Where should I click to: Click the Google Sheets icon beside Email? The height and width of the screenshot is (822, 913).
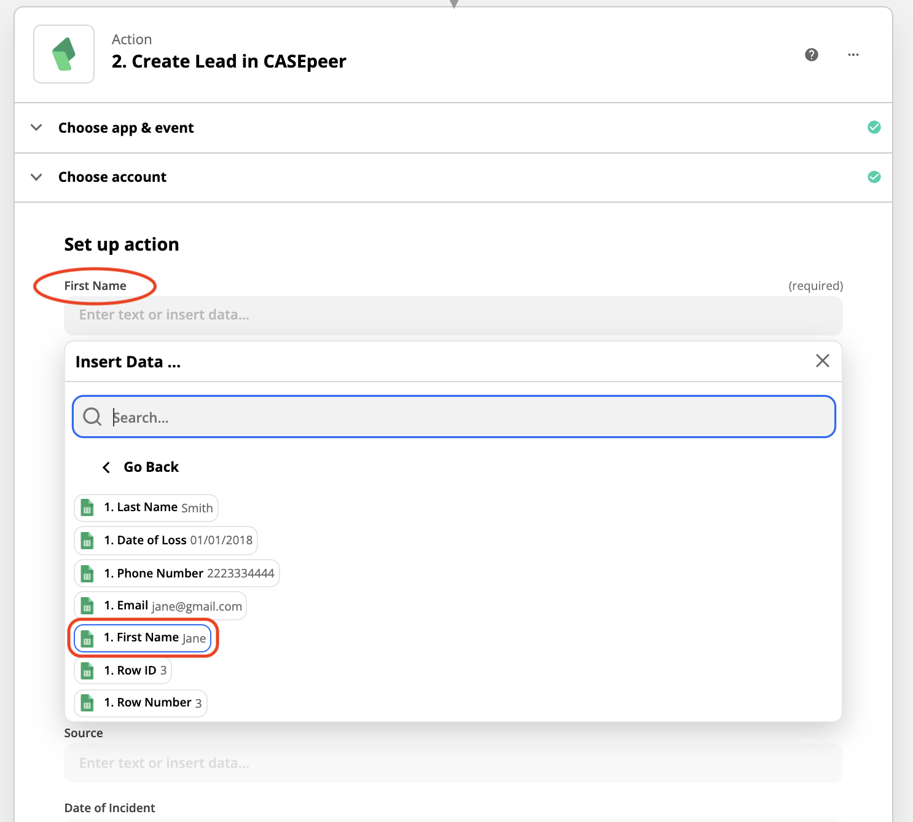click(x=87, y=606)
